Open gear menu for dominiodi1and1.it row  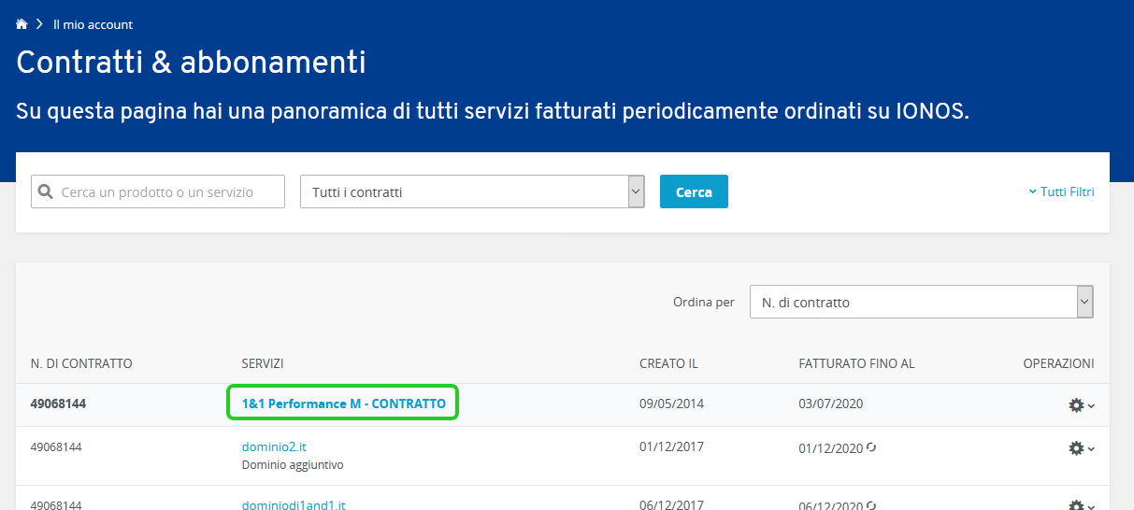point(1081,505)
